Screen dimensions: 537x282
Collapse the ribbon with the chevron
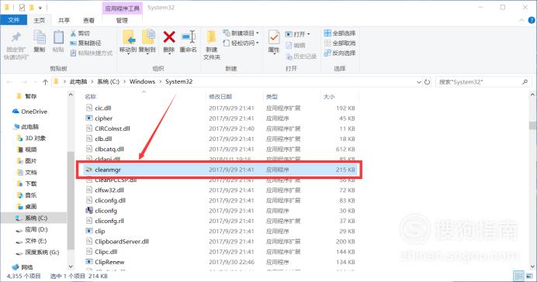(521, 20)
